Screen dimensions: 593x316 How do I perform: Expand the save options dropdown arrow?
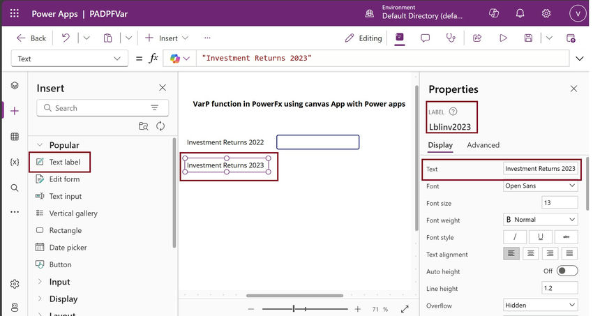[549, 38]
